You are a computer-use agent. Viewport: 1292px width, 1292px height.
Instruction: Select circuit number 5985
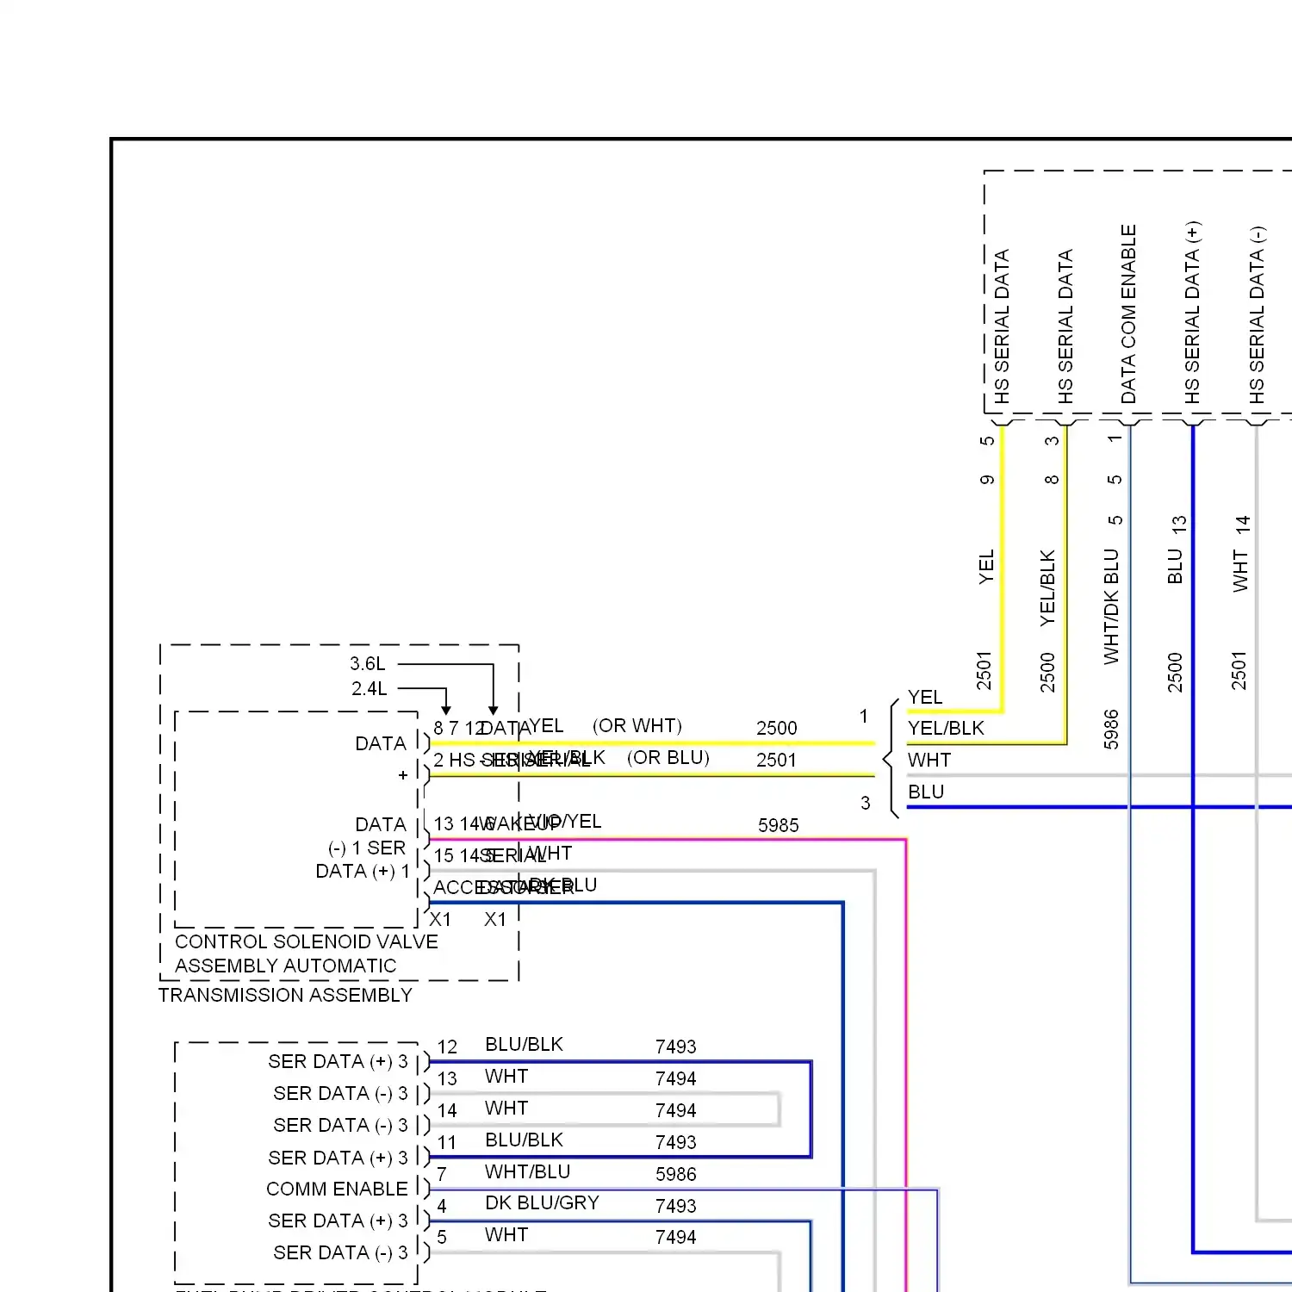point(779,825)
